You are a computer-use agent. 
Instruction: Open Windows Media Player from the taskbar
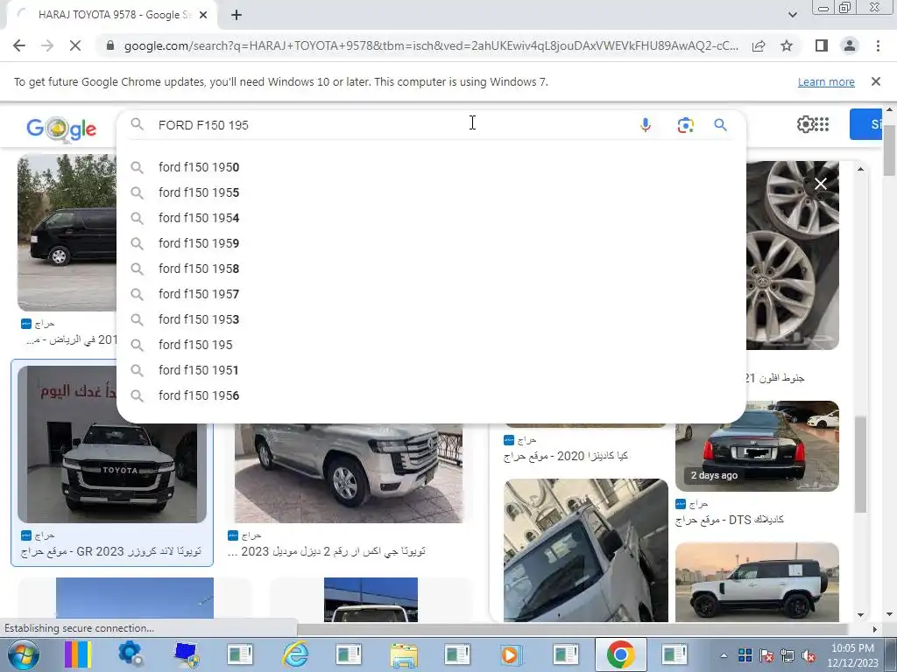pyautogui.click(x=511, y=654)
